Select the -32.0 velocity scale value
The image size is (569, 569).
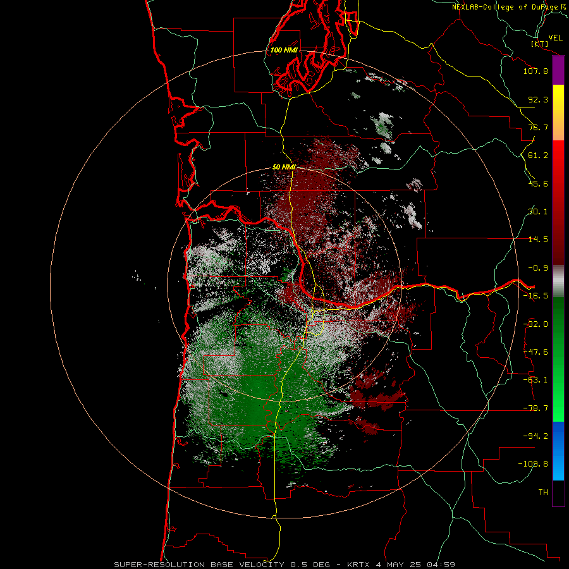click(x=535, y=324)
